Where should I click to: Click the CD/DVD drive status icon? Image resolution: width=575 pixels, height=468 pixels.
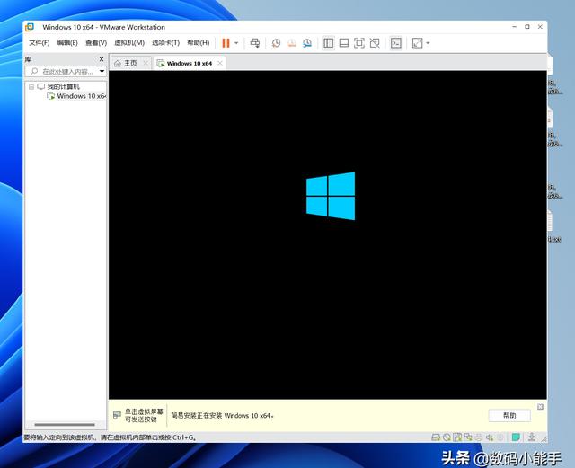pos(447,437)
